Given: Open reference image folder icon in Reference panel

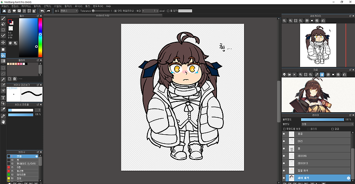Looking at the screenshot, I should [x=289, y=74].
